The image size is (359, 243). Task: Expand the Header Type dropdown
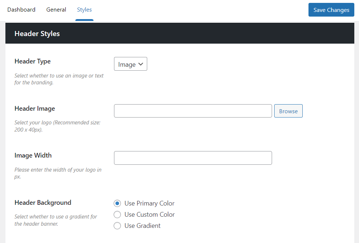(130, 64)
